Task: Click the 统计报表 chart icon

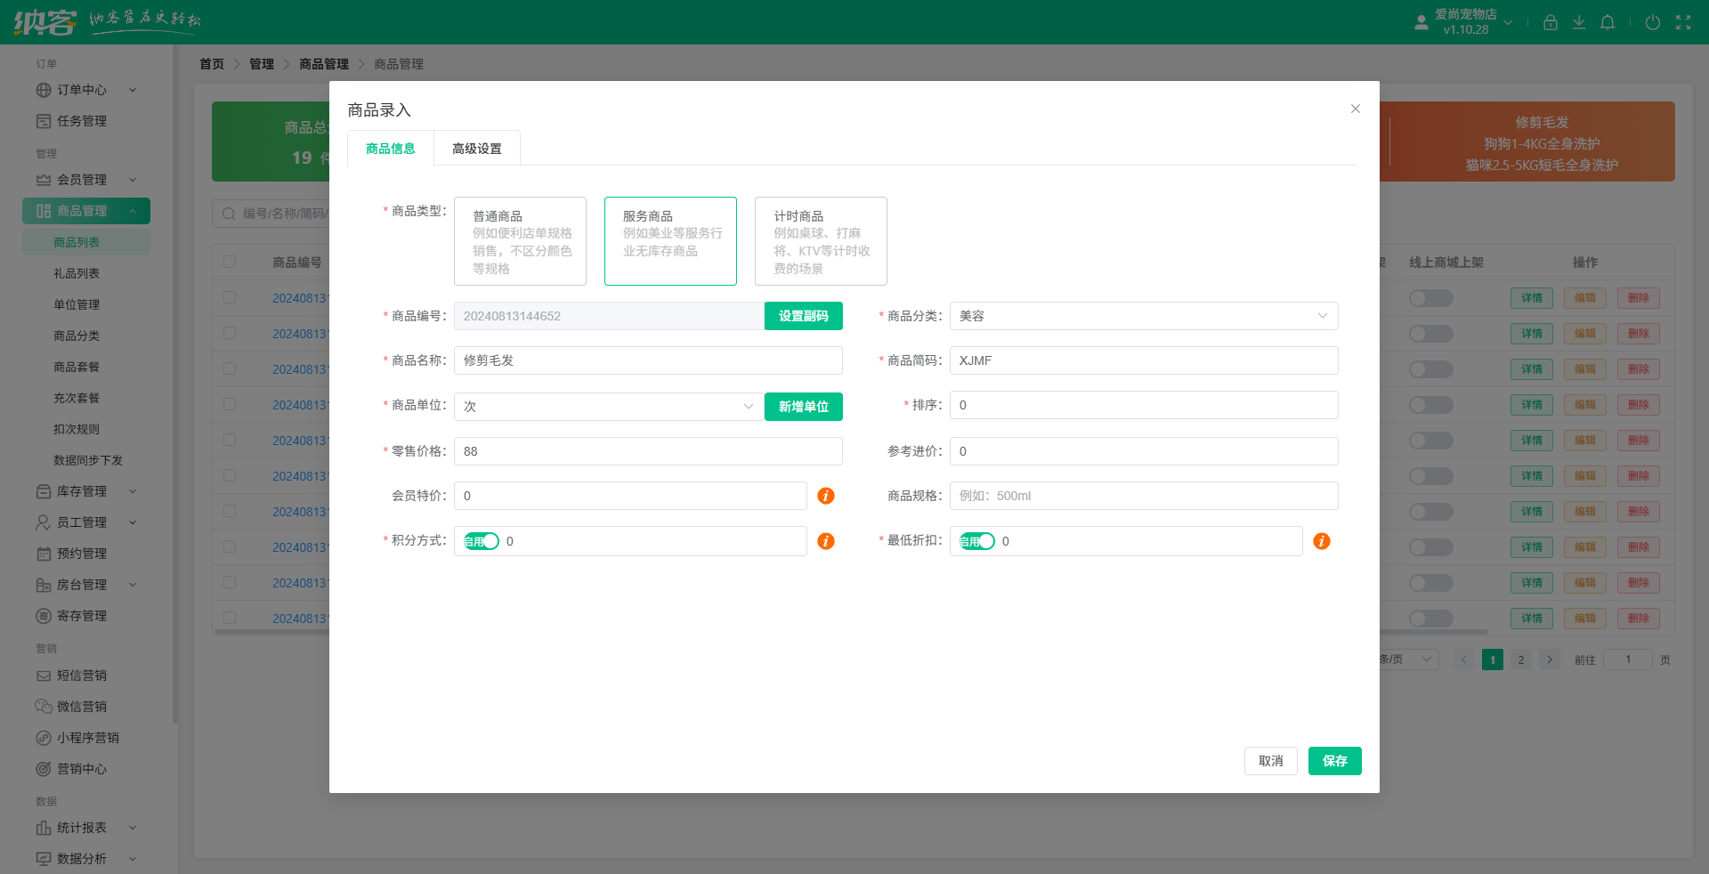Action: point(44,828)
